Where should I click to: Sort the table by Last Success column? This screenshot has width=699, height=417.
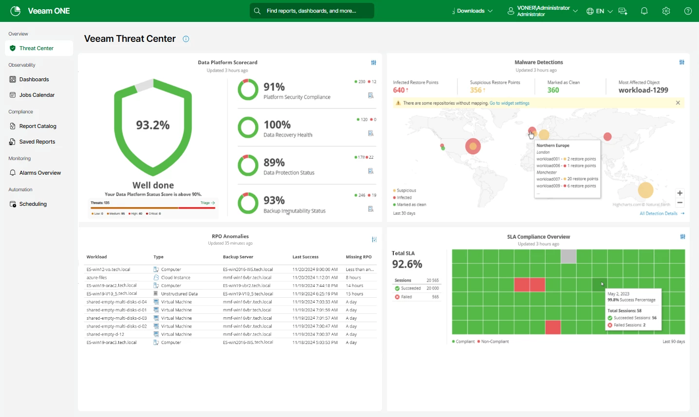(306, 257)
